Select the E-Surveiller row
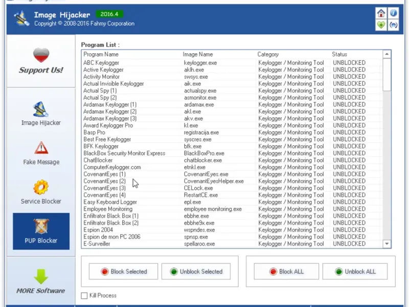This screenshot has height=307, width=409. [232, 244]
